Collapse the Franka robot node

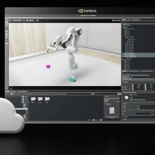coord(124,35)
